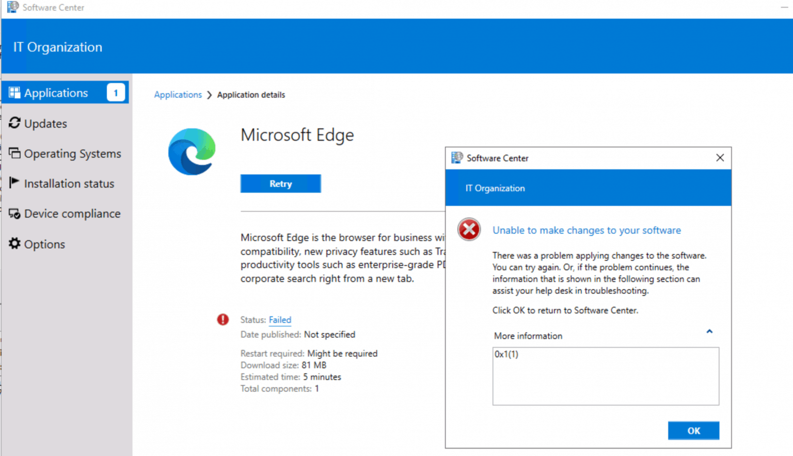The height and width of the screenshot is (456, 793).
Task: Click the Microsoft Edge app logo
Action: pos(192,152)
